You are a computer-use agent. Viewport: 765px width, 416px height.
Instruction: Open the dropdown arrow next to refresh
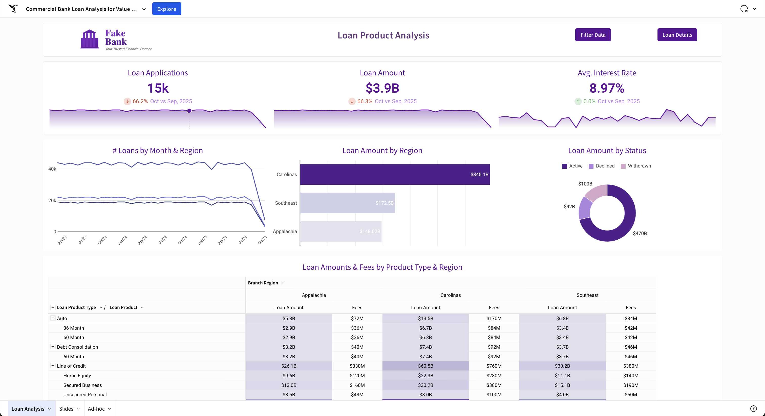tap(754, 9)
